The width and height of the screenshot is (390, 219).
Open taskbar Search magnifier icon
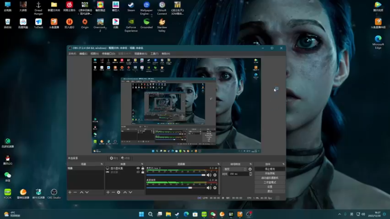point(151,214)
